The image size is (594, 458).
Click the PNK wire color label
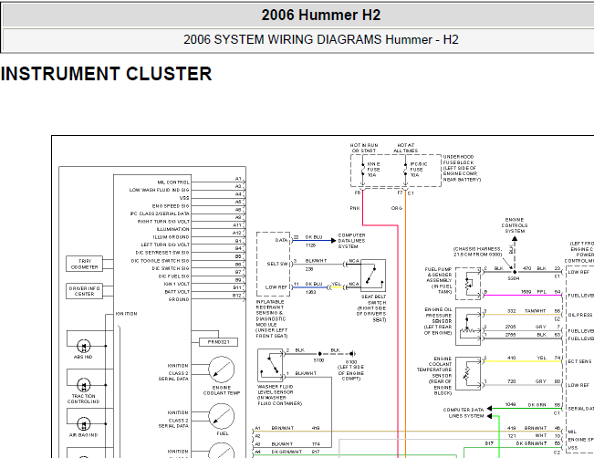pos(355,208)
